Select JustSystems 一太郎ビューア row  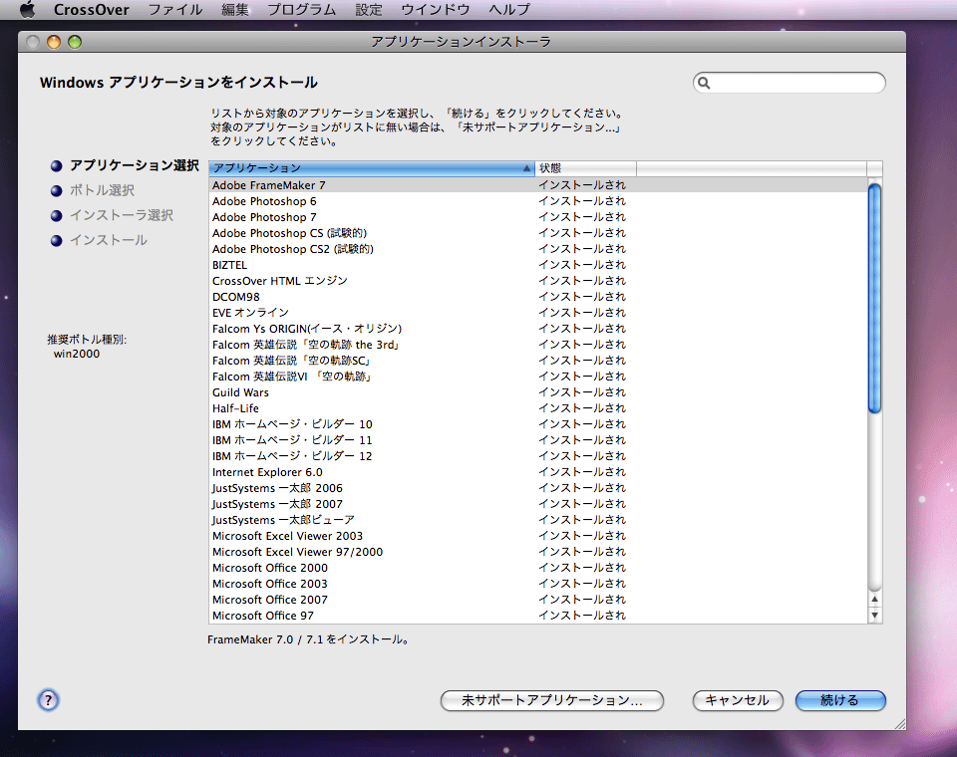click(537, 520)
